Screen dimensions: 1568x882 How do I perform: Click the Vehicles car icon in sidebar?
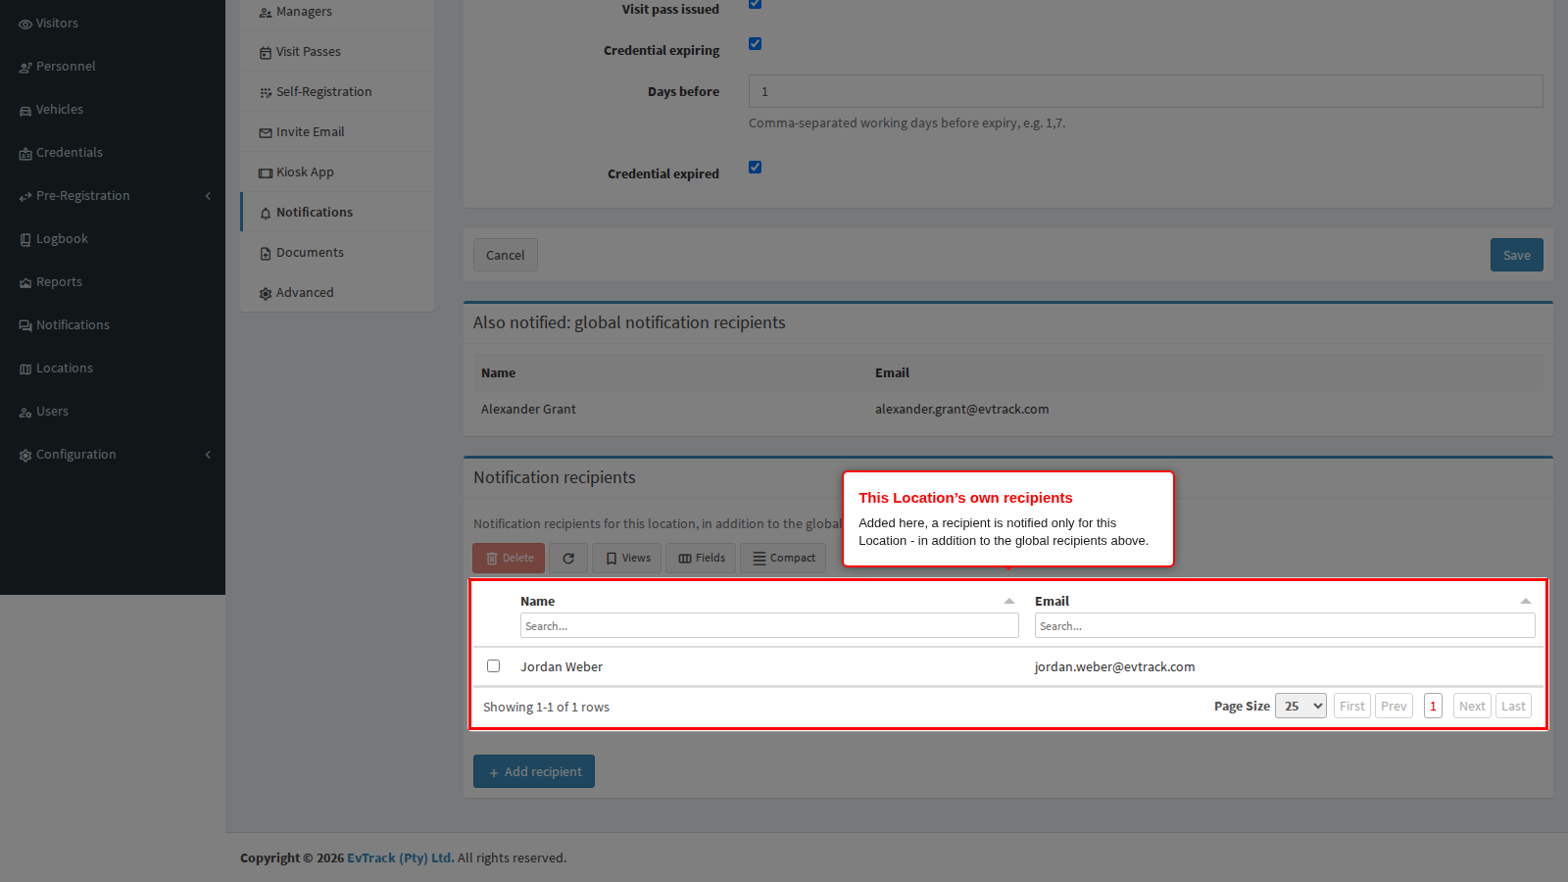(25, 111)
